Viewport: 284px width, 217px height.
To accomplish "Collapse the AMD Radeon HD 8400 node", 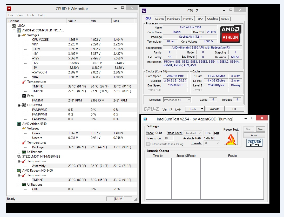I will point(14,171).
